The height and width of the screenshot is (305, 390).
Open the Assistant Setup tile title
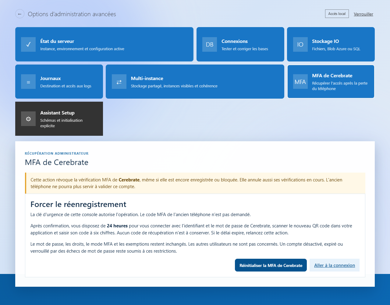(x=57, y=113)
